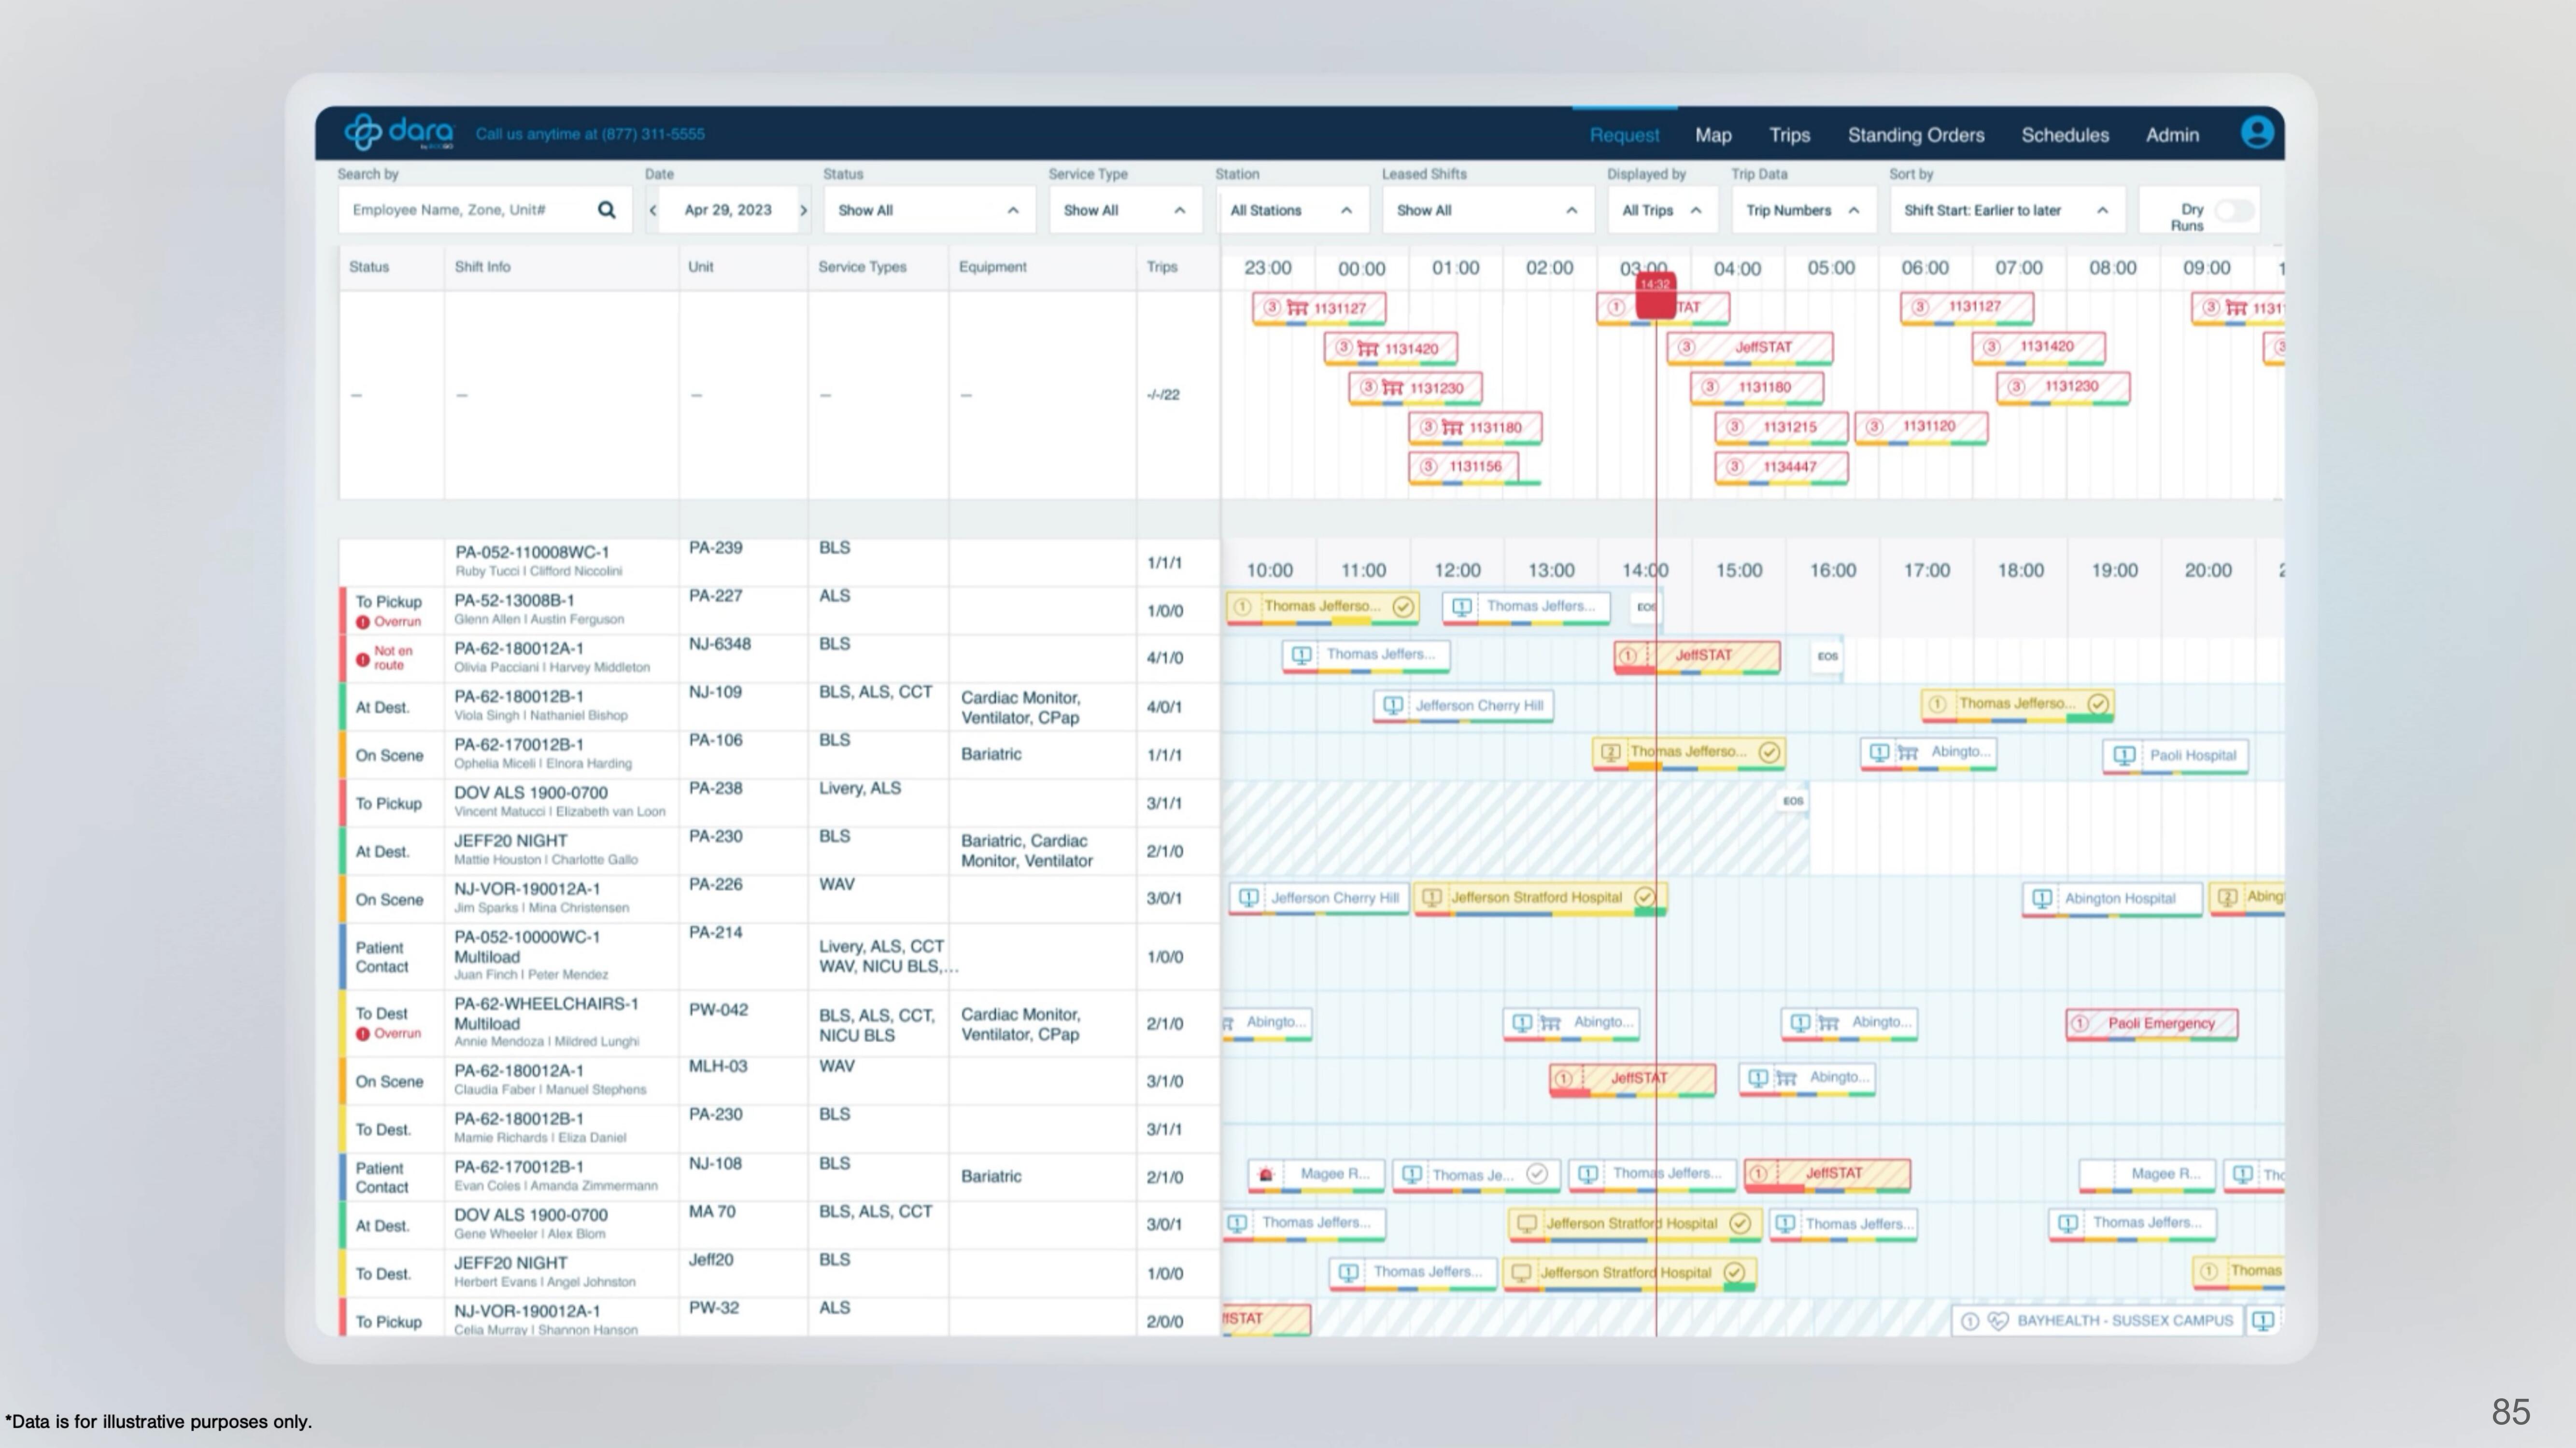The width and height of the screenshot is (2576, 1448).
Task: Open the user profile avatar icon
Action: 2257,133
